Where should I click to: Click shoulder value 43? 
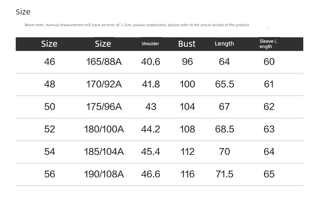[151, 107]
